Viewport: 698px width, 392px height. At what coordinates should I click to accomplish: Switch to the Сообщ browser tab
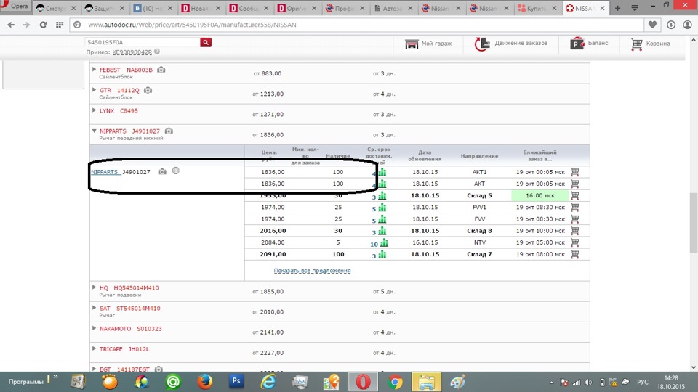248,8
